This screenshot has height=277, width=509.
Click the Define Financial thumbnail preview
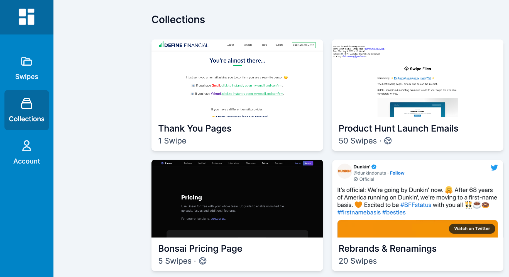pos(237,78)
